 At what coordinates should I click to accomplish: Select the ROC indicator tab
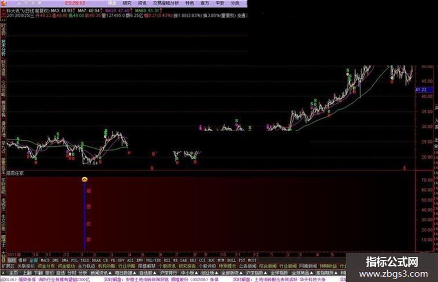point(211,260)
